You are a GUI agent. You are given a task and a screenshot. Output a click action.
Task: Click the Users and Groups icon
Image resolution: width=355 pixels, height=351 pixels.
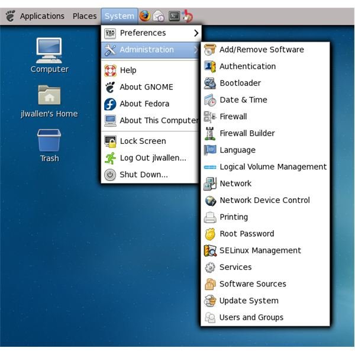point(210,317)
